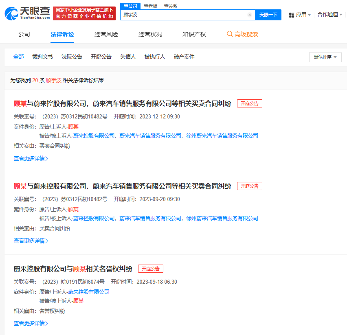Switch to the 查老板 search tab
The height and width of the screenshot is (335, 347).
[150, 6]
